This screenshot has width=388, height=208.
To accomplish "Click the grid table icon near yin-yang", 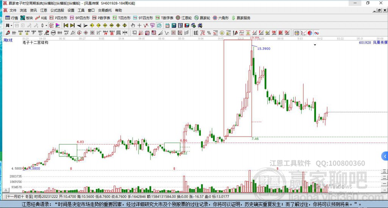I will 297,33.
